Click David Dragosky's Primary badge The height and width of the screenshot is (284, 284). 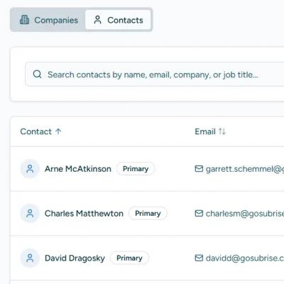129,258
